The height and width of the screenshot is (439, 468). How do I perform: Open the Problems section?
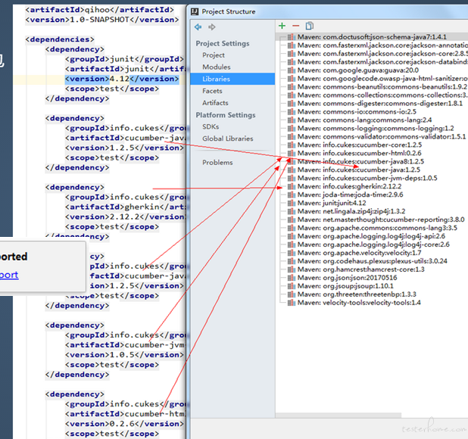coord(217,163)
